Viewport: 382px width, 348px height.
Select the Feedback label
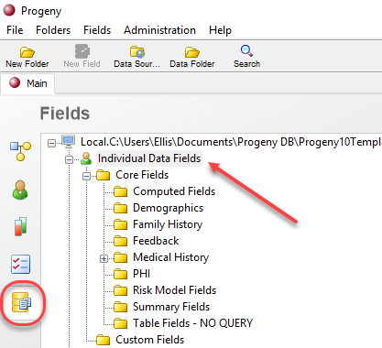pyautogui.click(x=156, y=241)
